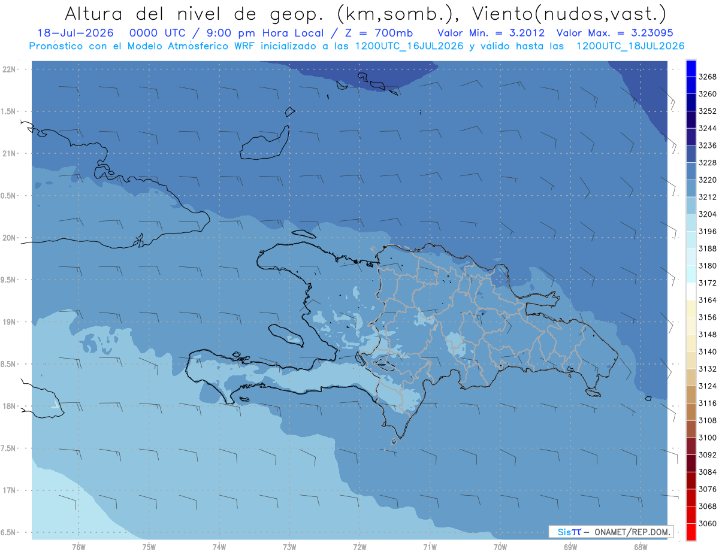Click the 3204 color scale label

(708, 214)
